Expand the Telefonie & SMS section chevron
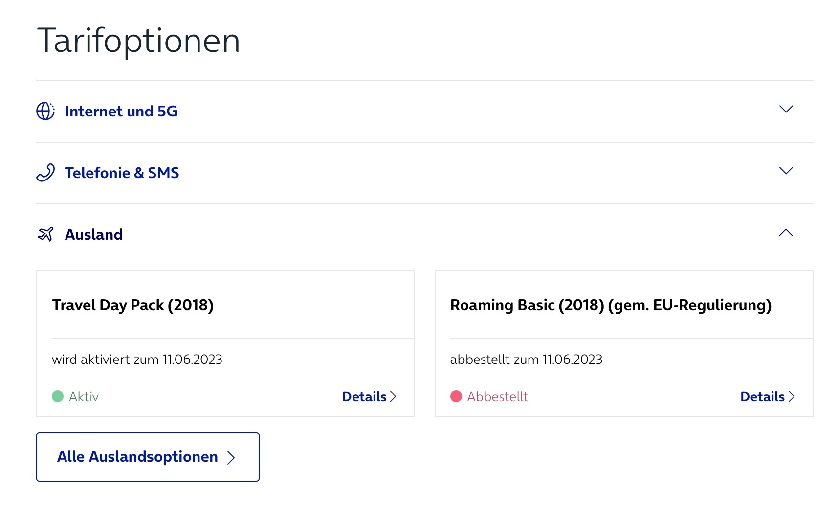The height and width of the screenshot is (517, 838). [786, 171]
